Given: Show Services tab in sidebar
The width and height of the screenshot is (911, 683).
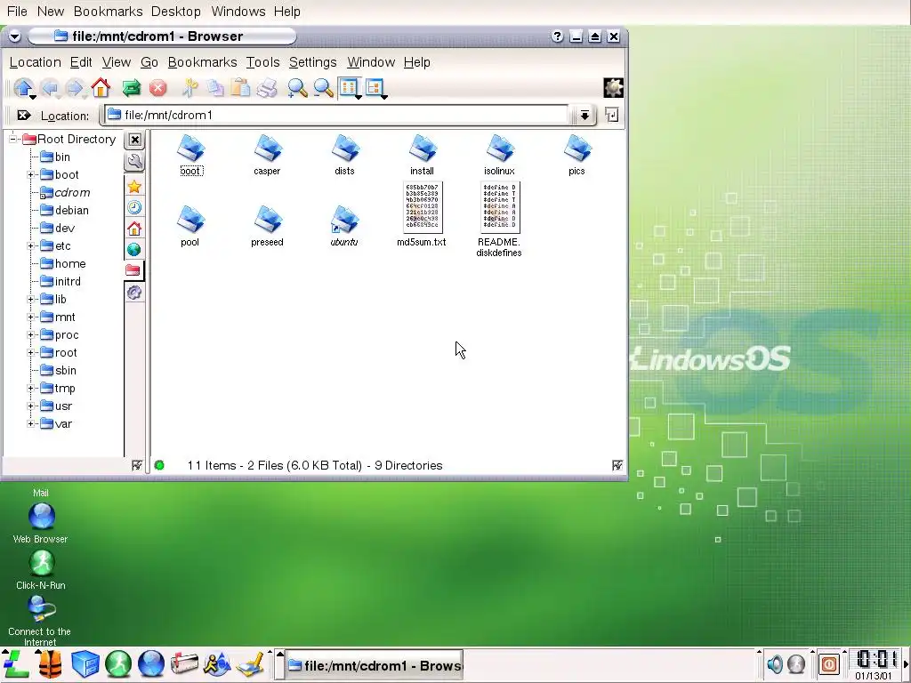Looking at the screenshot, I should coord(134,292).
